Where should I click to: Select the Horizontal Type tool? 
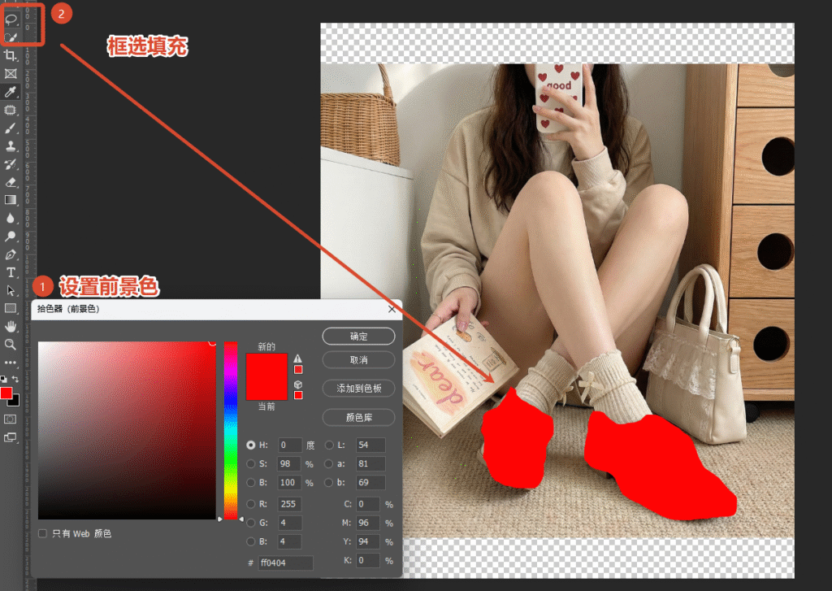coord(11,272)
